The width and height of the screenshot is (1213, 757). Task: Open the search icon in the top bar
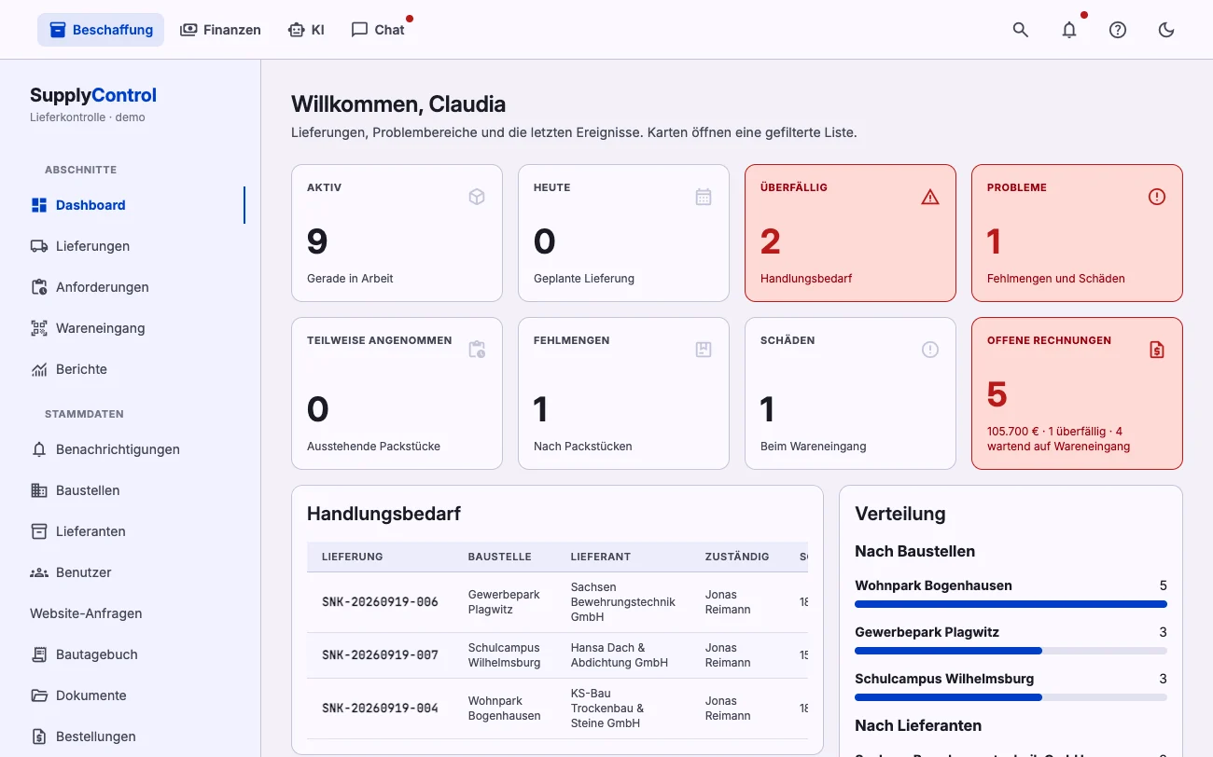(x=1021, y=30)
